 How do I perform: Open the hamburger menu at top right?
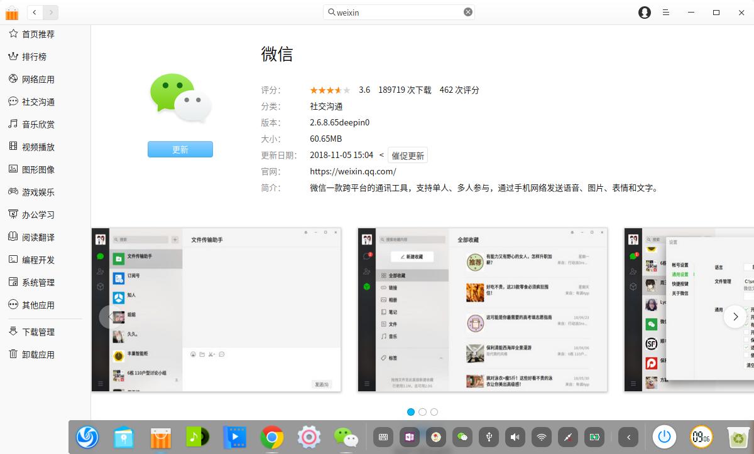tap(665, 12)
